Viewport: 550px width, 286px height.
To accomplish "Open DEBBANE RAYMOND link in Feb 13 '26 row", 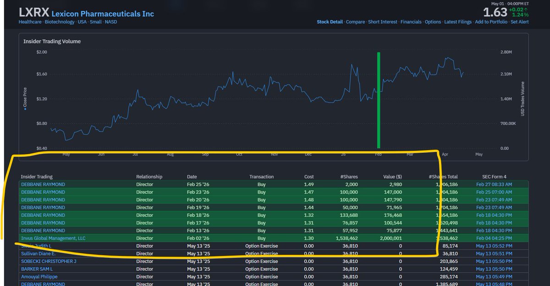I will (x=43, y=231).
